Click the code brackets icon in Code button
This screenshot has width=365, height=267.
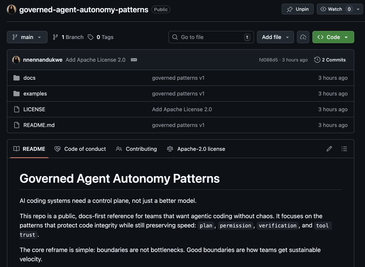(x=320, y=37)
